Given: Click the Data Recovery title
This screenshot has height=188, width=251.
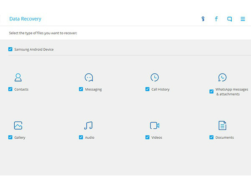Looking at the screenshot, I should 26,19.
